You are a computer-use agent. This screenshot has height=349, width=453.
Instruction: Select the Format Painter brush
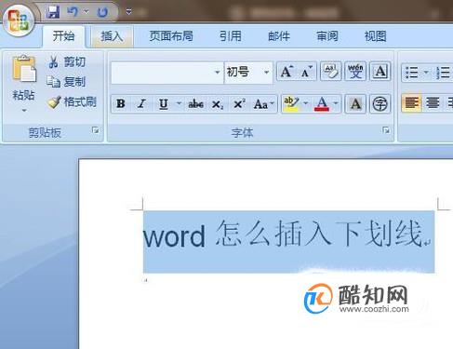click(54, 102)
